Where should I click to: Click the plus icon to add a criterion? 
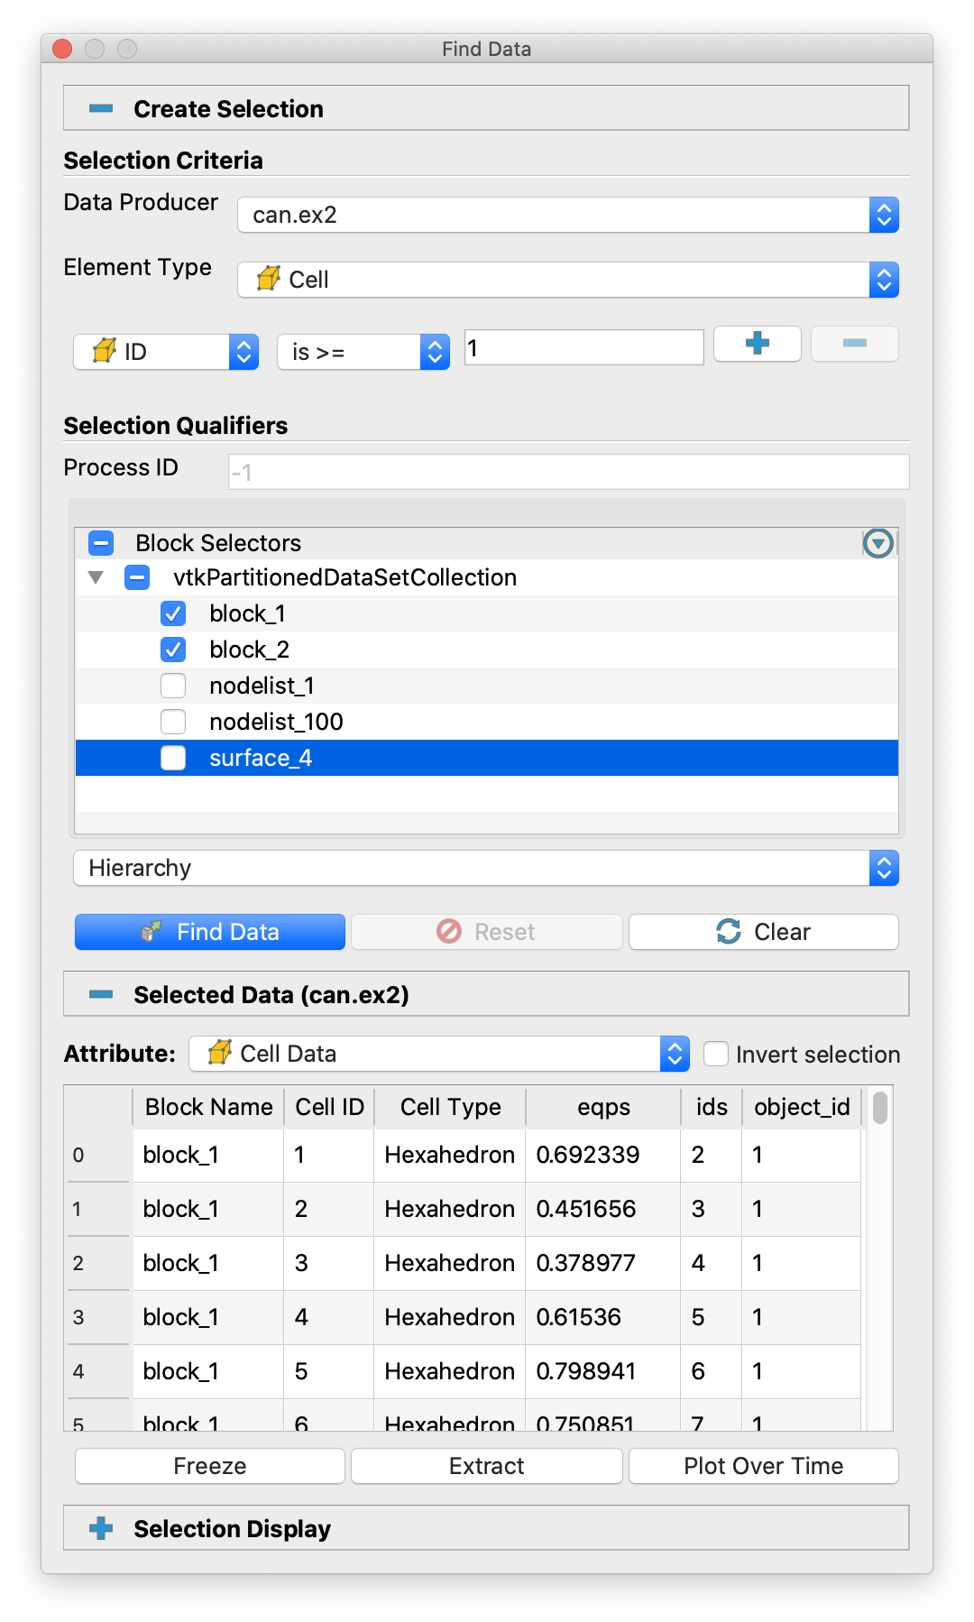(x=757, y=344)
